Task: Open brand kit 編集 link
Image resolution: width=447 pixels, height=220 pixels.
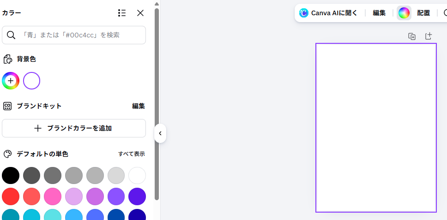Action: click(x=139, y=106)
